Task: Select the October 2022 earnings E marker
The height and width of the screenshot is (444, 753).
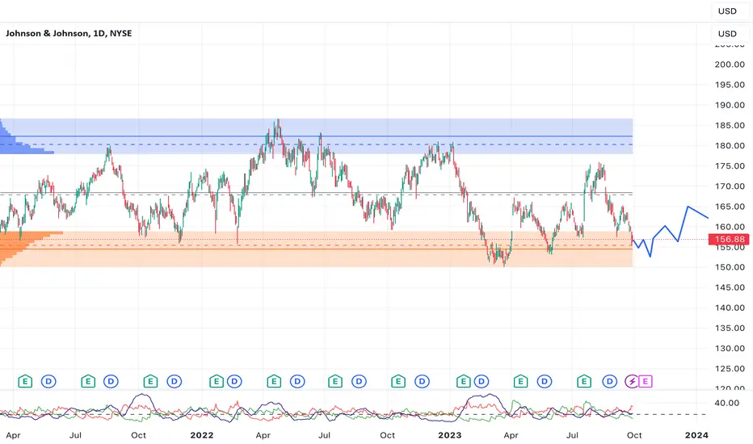Action: click(x=398, y=382)
